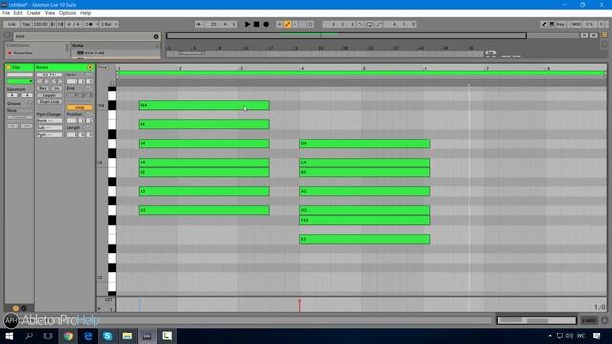Viewport: 612px width, 344px height.
Task: Click the Set button next to Start
Action: tap(88, 75)
